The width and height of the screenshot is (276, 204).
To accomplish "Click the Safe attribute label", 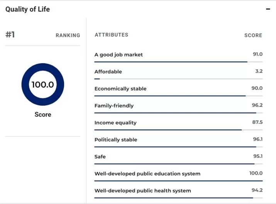I will pos(100,157).
